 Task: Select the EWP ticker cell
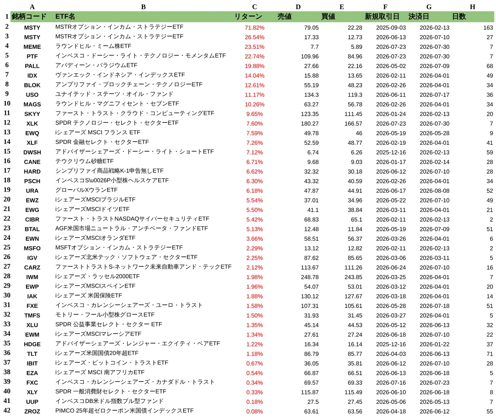32,286
